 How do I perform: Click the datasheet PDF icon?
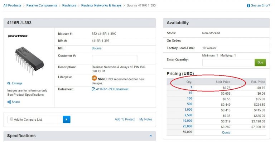click(x=93, y=89)
